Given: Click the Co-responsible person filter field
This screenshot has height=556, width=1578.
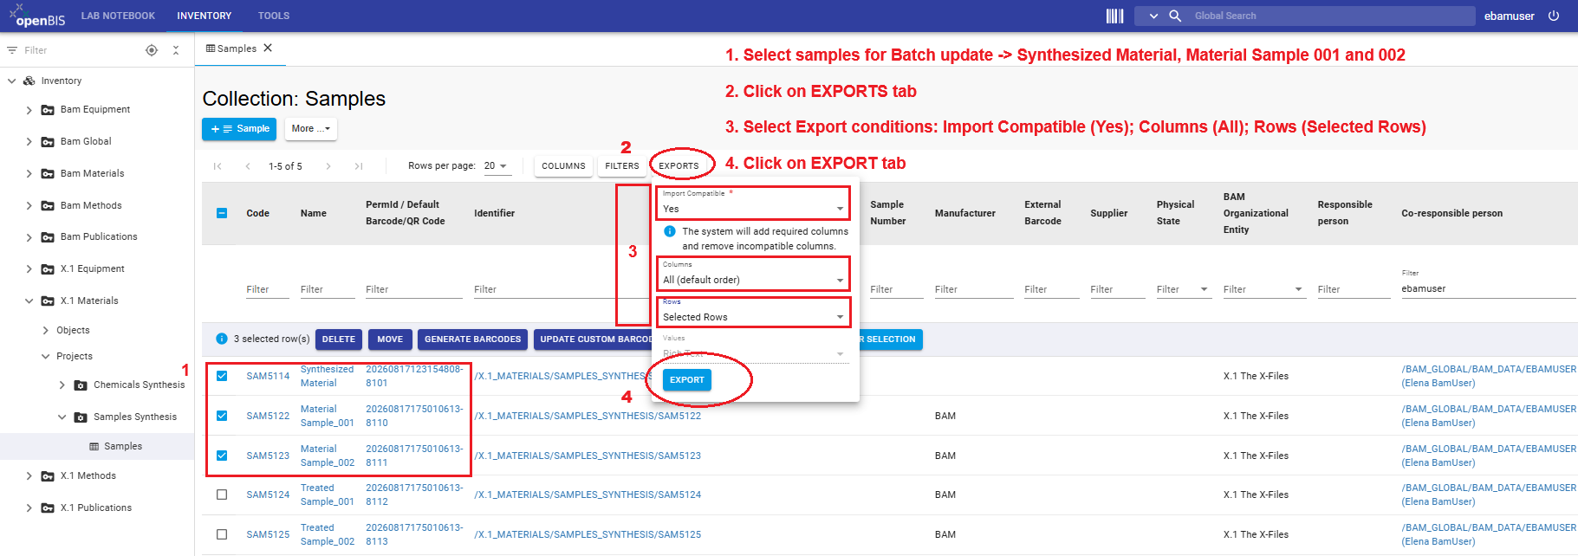Looking at the screenshot, I should [x=1488, y=289].
